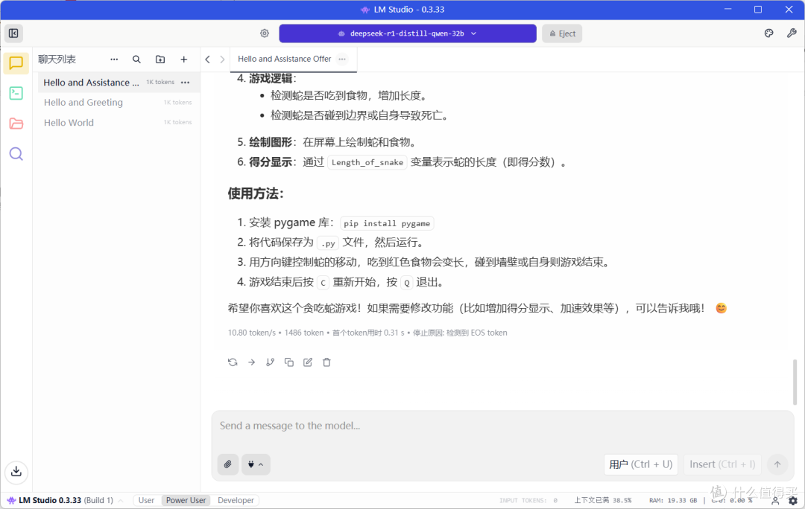This screenshot has width=805, height=509.
Task: Open app settings gear in status bar
Action: point(793,500)
